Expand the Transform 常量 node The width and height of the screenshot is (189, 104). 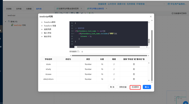tap(42, 26)
